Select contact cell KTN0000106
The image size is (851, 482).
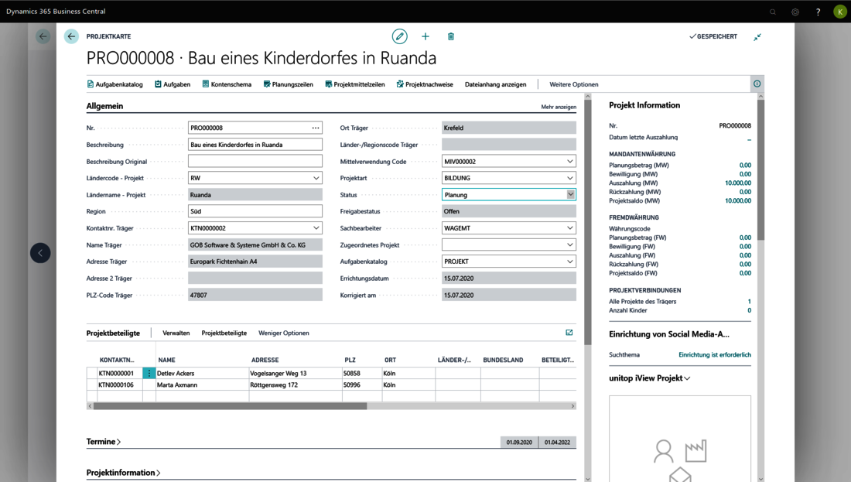[x=119, y=385]
